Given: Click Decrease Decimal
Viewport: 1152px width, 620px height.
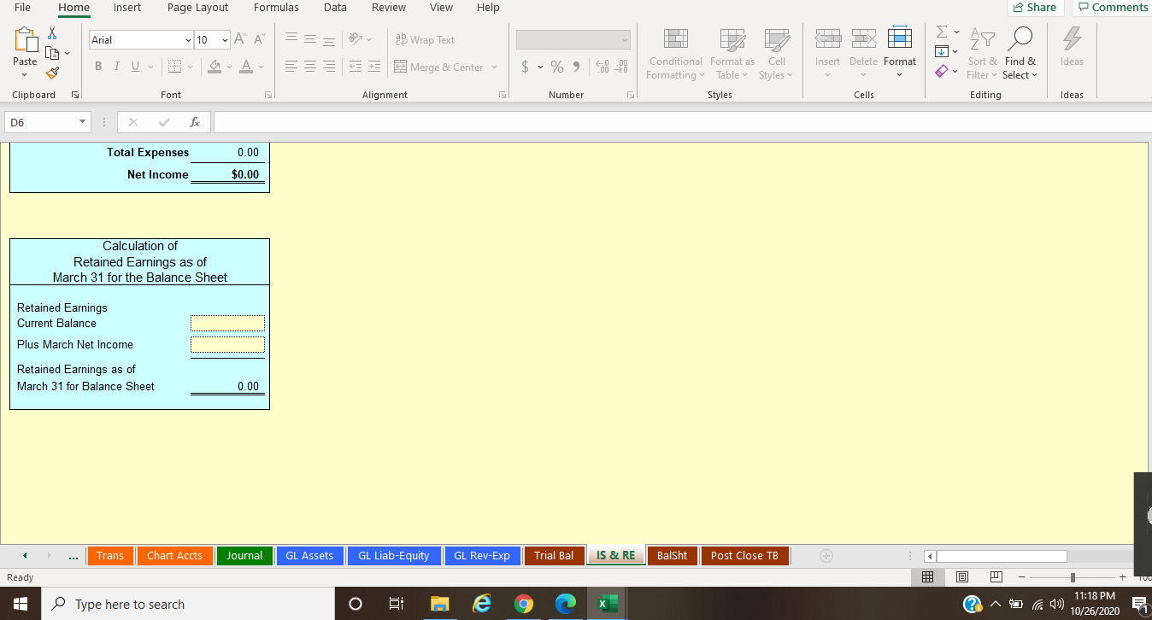Looking at the screenshot, I should coord(621,67).
